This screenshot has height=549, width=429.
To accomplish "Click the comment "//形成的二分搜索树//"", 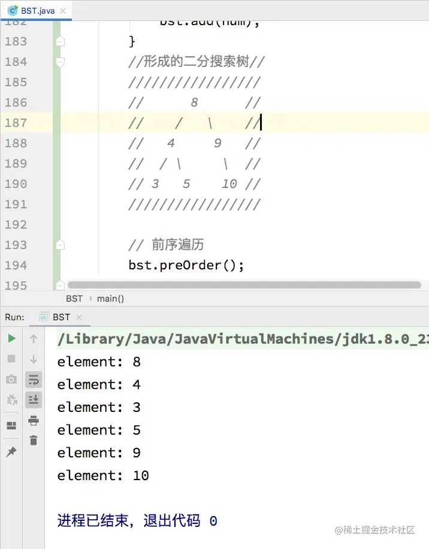I will pos(197,62).
